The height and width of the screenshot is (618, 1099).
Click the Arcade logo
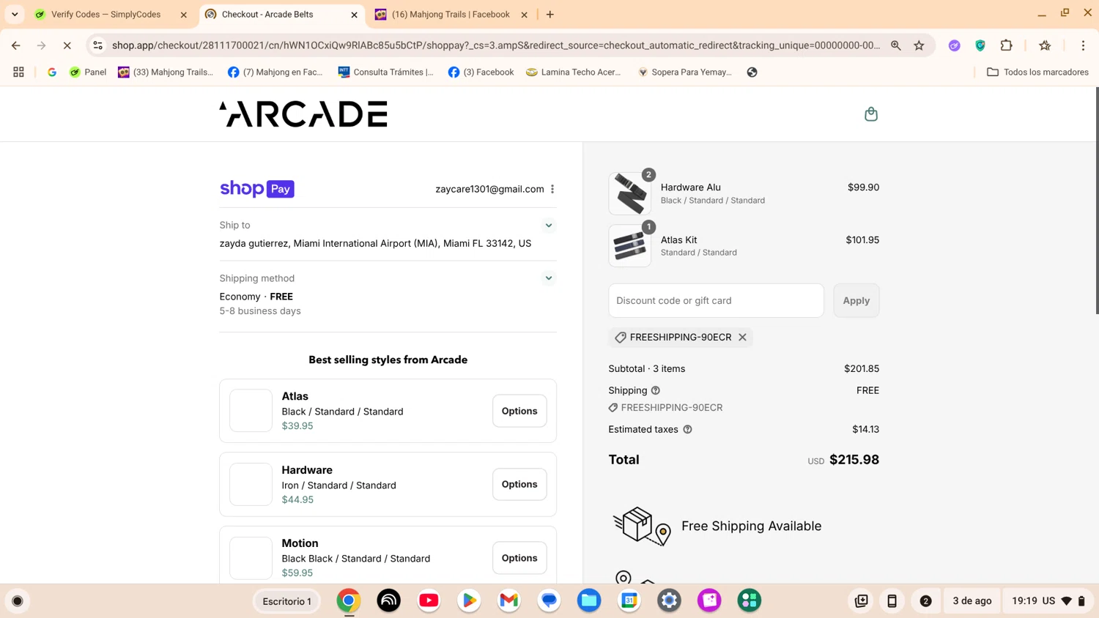pyautogui.click(x=303, y=114)
